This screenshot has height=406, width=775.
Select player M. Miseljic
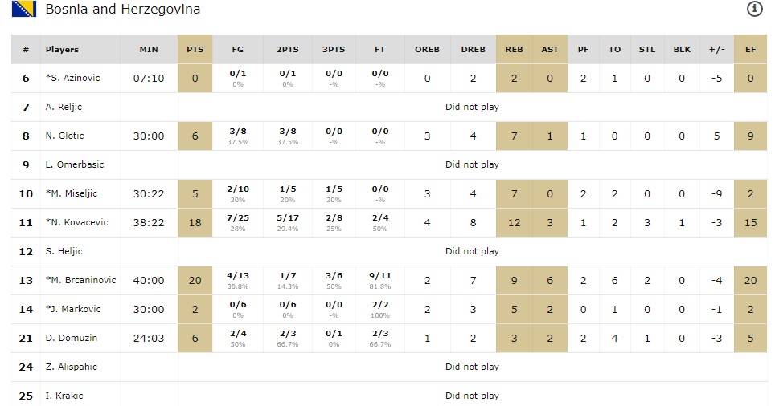tap(72, 194)
